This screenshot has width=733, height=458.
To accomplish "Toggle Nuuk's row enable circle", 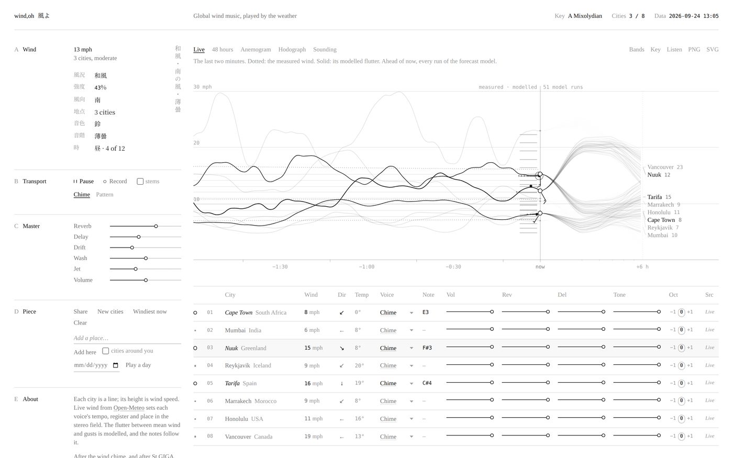I will [195, 348].
